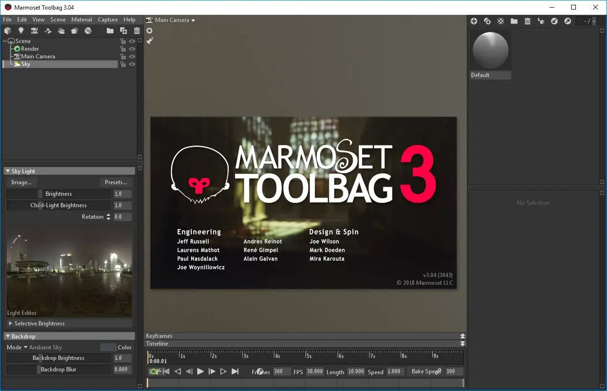Open the backdrop Color swatch
This screenshot has width=607, height=391.
(108, 347)
